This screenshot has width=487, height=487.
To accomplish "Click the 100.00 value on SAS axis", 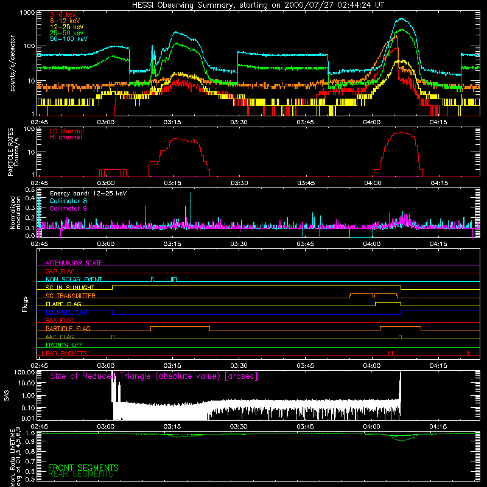I will tap(24, 373).
